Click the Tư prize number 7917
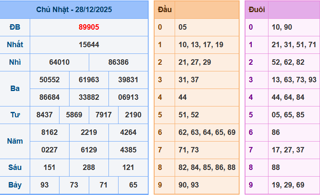320x195 pixels. (103, 115)
